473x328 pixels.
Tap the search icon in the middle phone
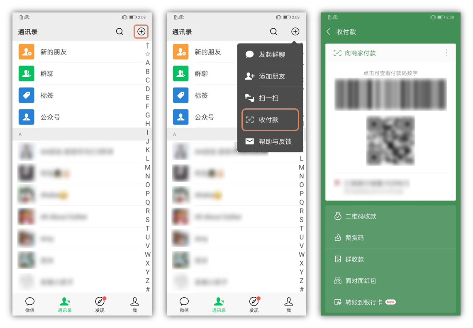click(x=273, y=32)
